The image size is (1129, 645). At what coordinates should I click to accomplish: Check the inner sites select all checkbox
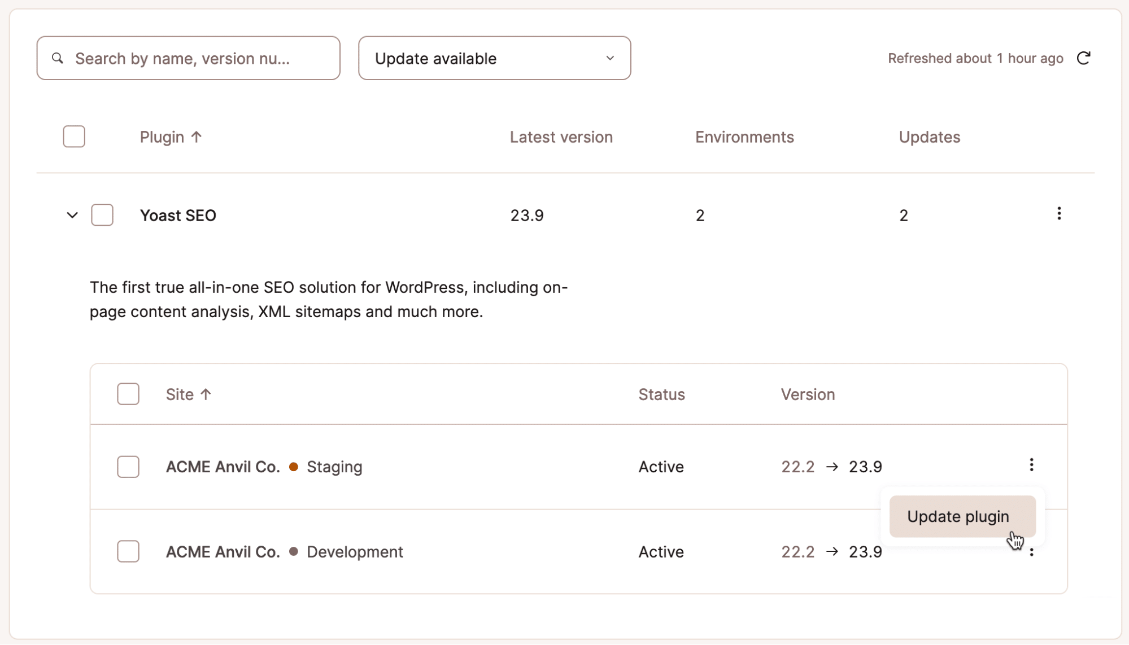(x=128, y=394)
